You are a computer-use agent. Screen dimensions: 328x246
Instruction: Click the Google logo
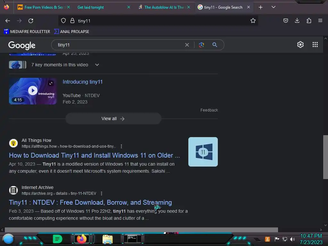22,45
